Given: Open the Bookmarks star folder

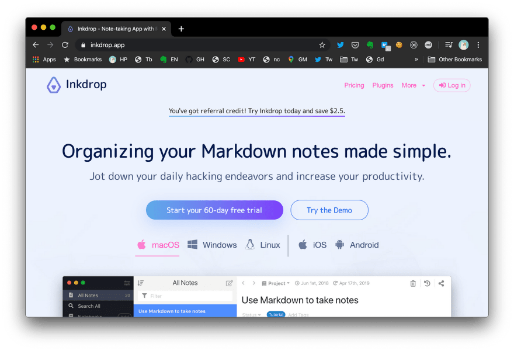Looking at the screenshot, I should click(82, 60).
